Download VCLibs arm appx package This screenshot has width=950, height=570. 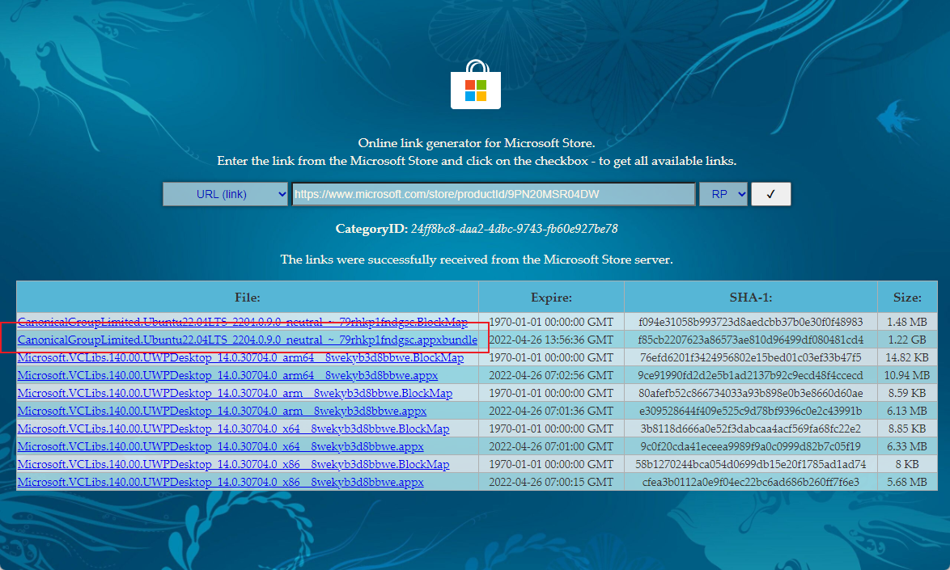(222, 412)
